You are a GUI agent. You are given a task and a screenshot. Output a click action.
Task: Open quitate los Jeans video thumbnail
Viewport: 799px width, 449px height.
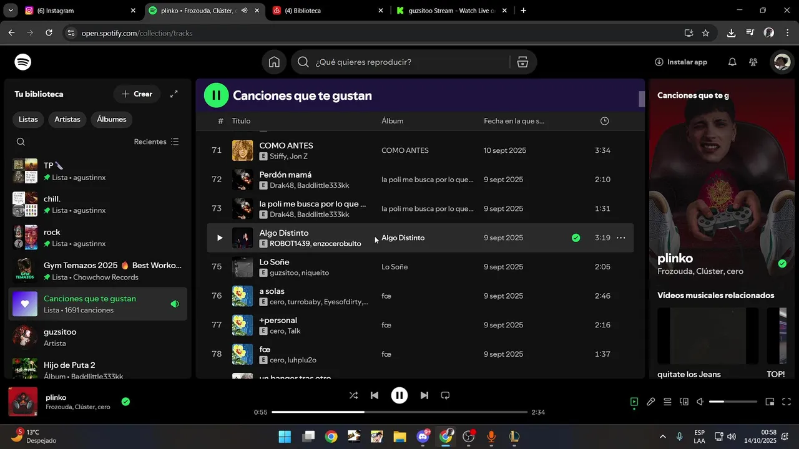tap(708, 336)
